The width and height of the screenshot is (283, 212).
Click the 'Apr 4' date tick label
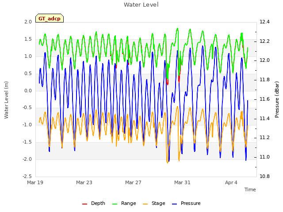pyautogui.click(x=231, y=182)
